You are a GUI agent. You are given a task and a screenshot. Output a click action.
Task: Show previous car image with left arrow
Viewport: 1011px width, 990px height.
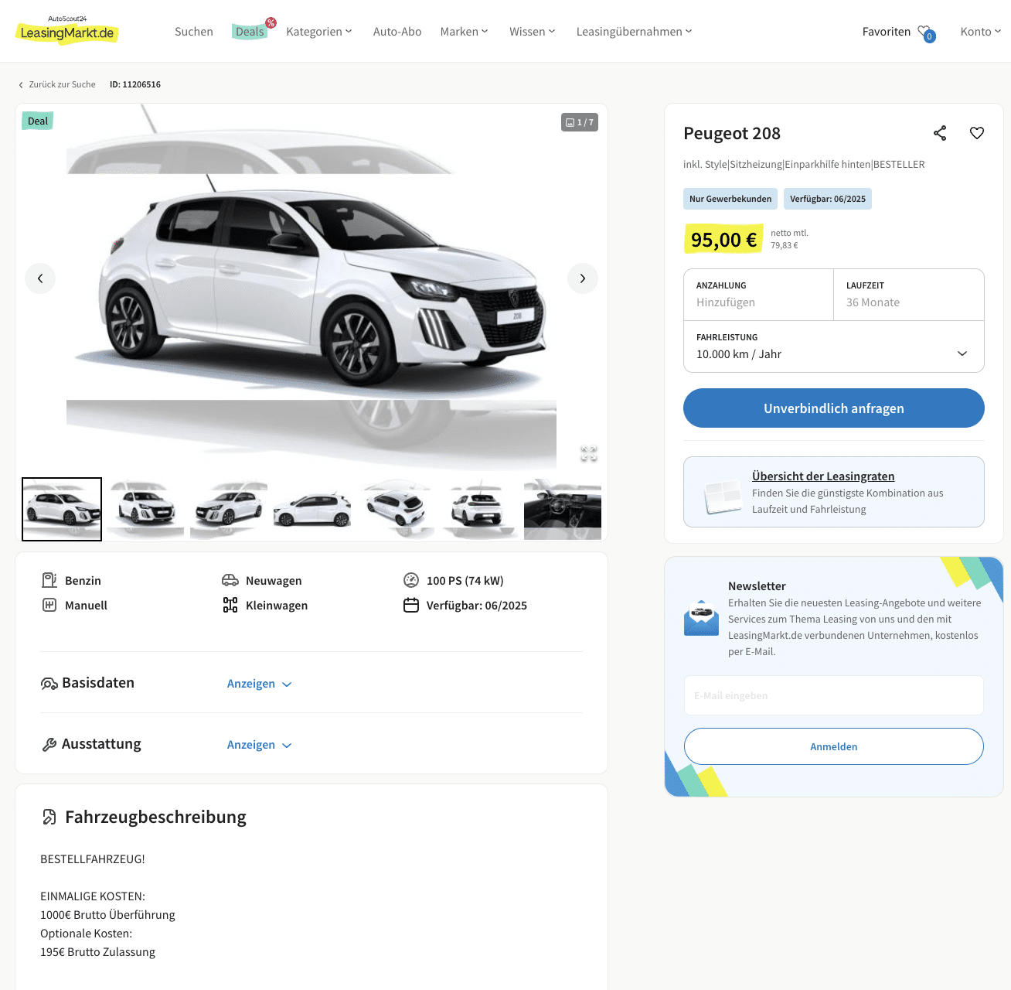point(40,278)
